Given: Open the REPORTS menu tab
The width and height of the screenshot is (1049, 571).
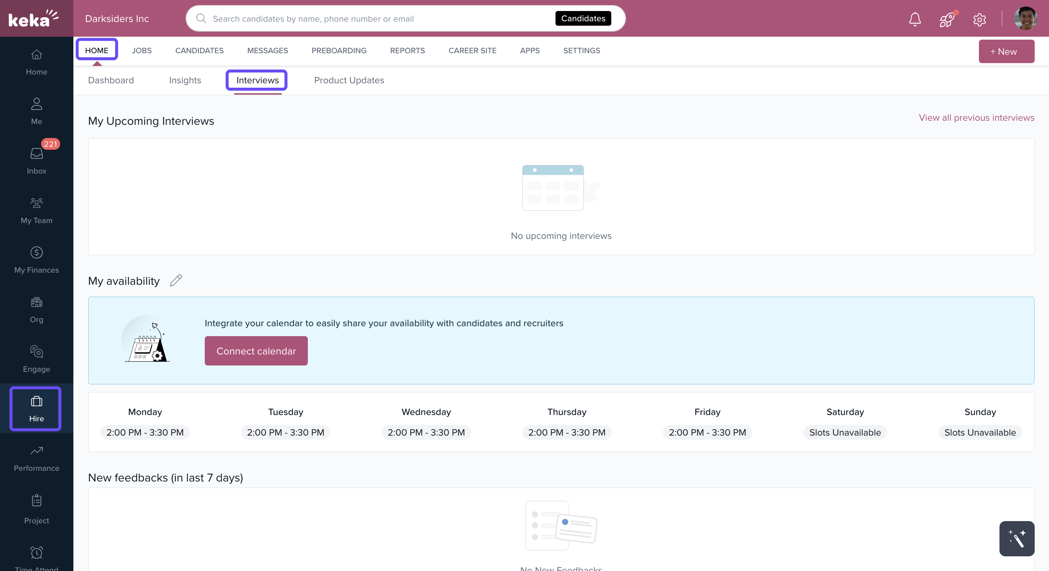Looking at the screenshot, I should point(407,51).
